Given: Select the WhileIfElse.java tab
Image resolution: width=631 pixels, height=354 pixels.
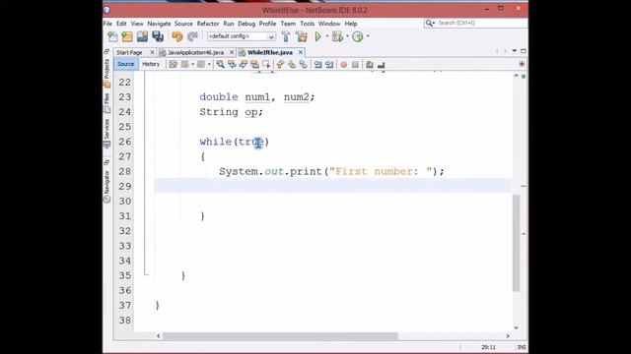Looking at the screenshot, I should [x=270, y=52].
